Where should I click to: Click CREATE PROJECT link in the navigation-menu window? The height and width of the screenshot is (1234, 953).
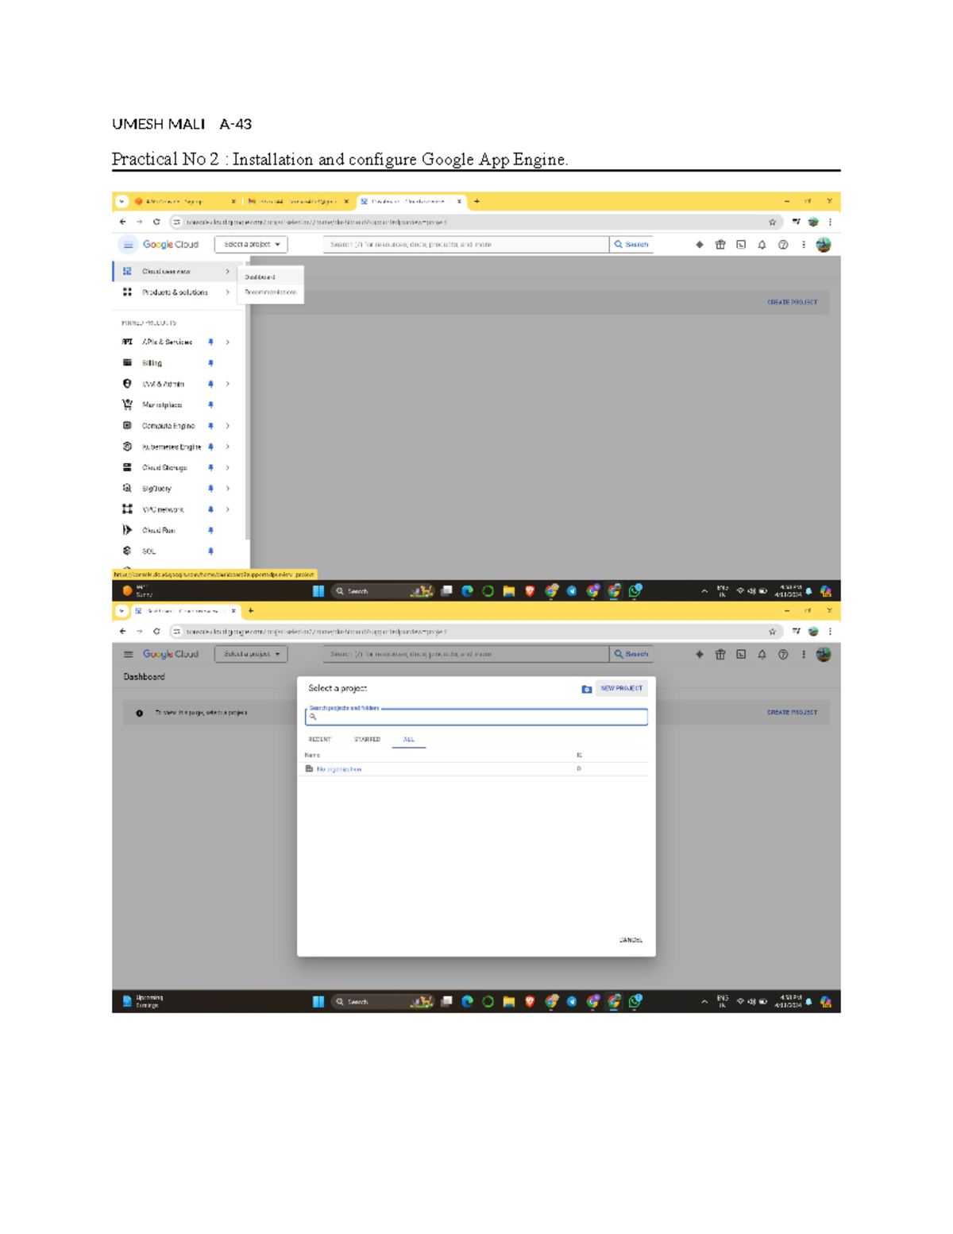(792, 303)
